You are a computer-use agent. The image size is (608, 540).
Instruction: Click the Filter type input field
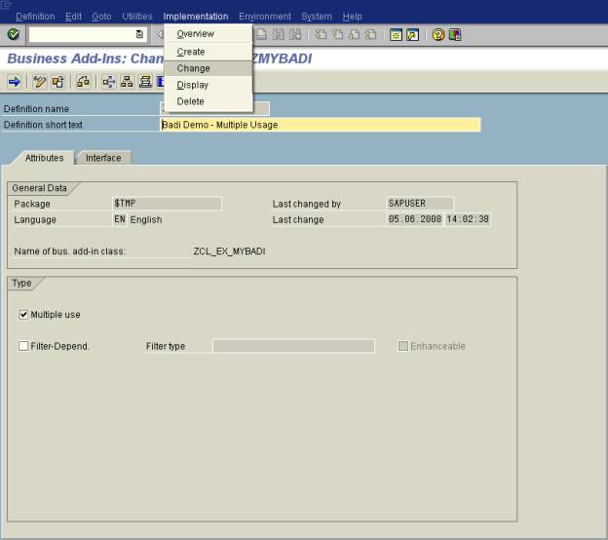(294, 346)
